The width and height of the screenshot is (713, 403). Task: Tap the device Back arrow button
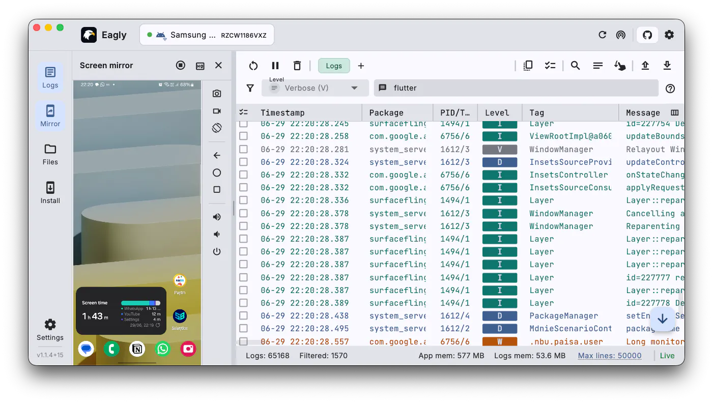point(217,155)
